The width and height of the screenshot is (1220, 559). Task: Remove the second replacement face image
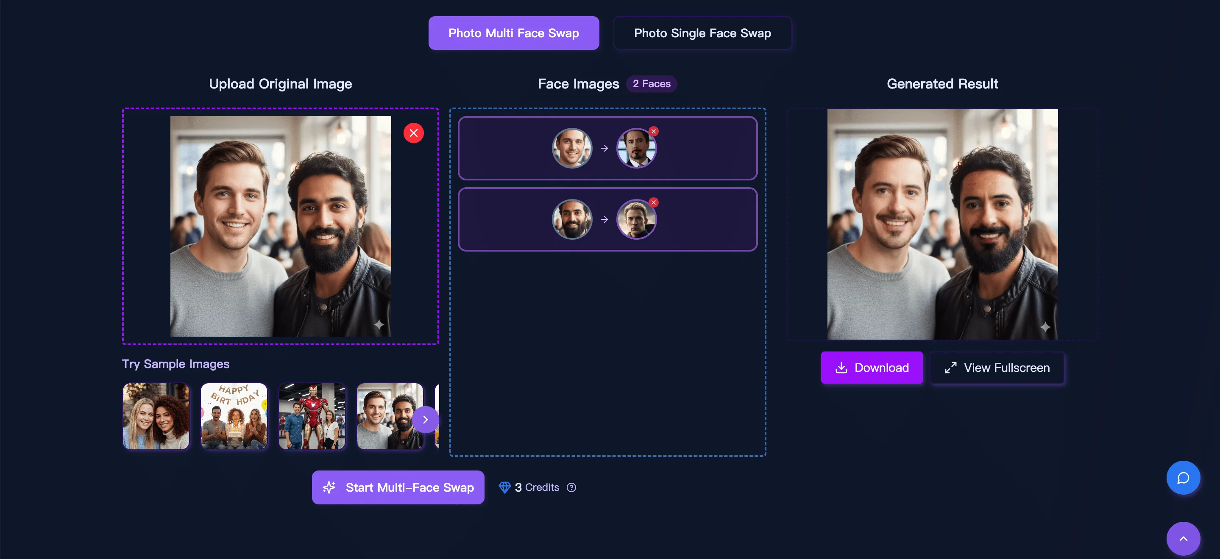(x=654, y=202)
